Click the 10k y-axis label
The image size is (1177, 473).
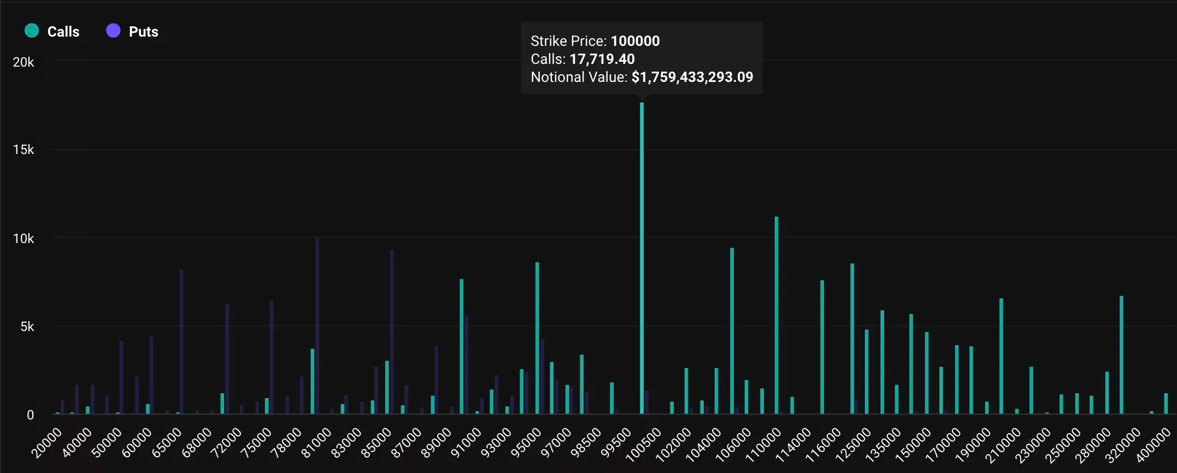click(x=23, y=239)
